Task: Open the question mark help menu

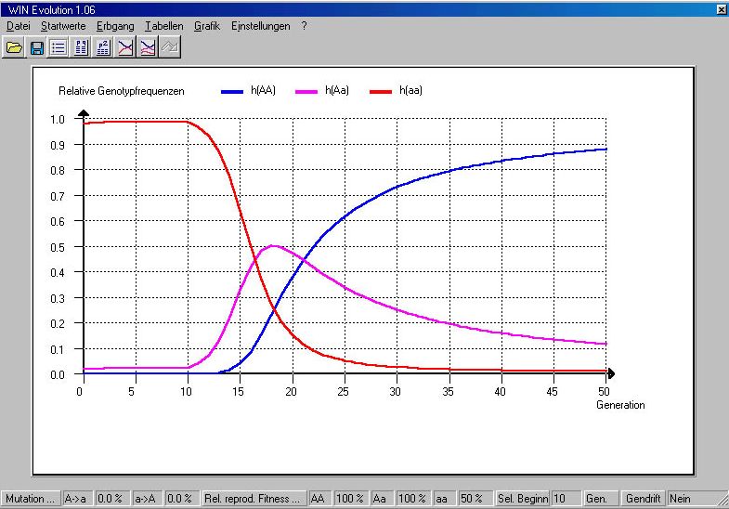Action: tap(304, 26)
